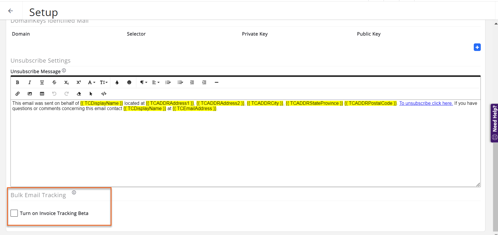
Task: Click the blue plus button to add a domain
Action: pos(477,47)
